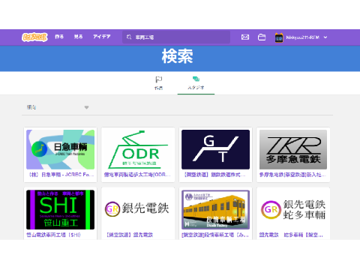Image resolution: width=360 pixels, height=270 pixels.
Task: Open the アイデア (Ideas) menu item
Action: point(102,37)
